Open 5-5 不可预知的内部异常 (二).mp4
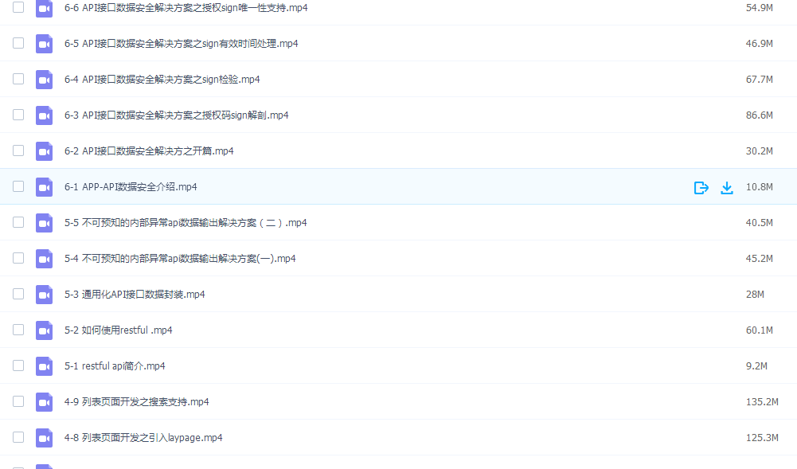 coord(186,223)
